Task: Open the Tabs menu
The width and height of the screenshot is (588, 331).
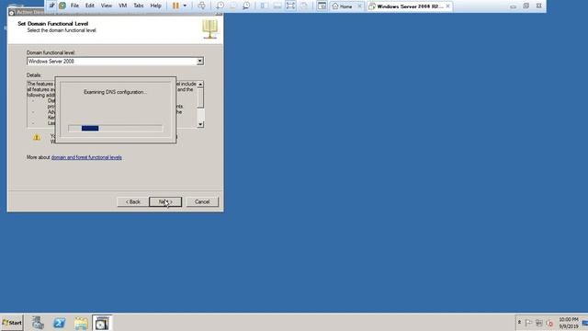Action: pos(139,6)
